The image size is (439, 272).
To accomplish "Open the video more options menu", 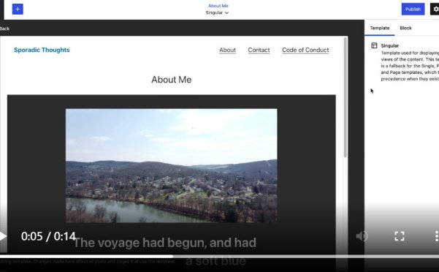I will pos(436,236).
